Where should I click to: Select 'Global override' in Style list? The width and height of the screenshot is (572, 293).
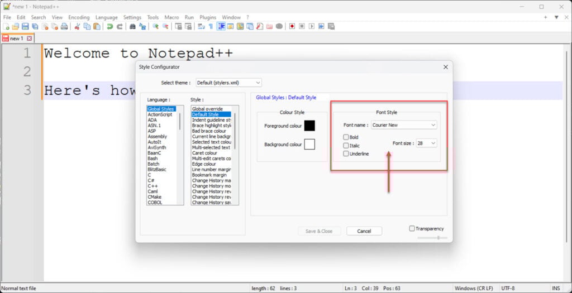(207, 109)
